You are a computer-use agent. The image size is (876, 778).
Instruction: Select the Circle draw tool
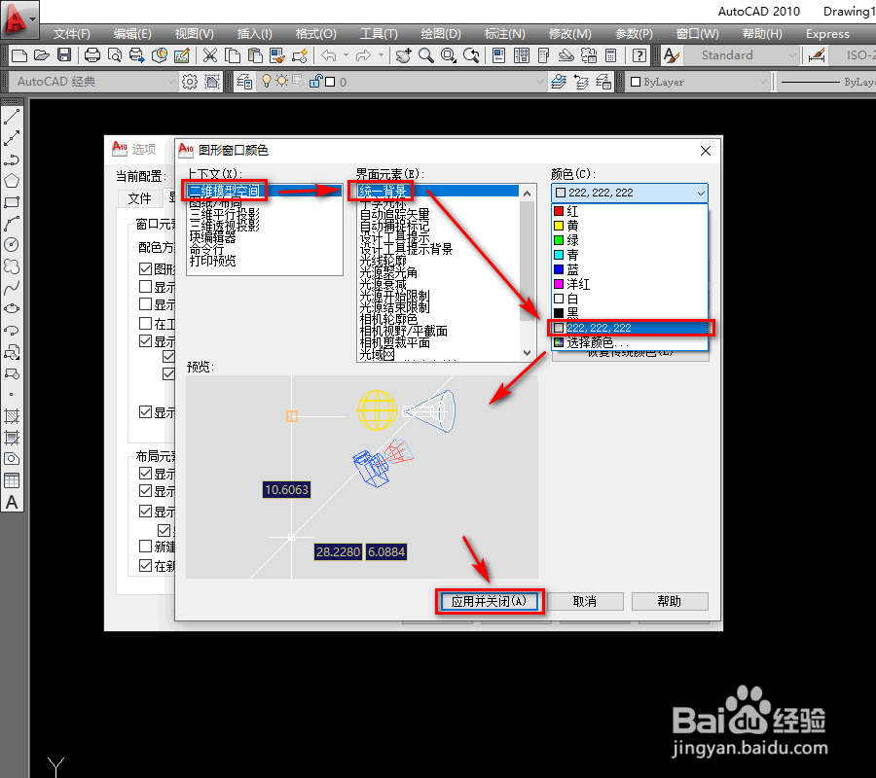point(12,244)
